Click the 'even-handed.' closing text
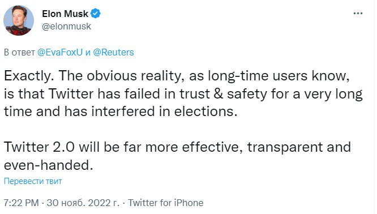Viewport: 377px width, 214px height. click(49, 165)
